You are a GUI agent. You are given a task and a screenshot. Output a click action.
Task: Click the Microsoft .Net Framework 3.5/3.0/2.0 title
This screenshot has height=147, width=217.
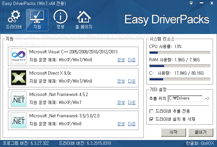[64, 116]
